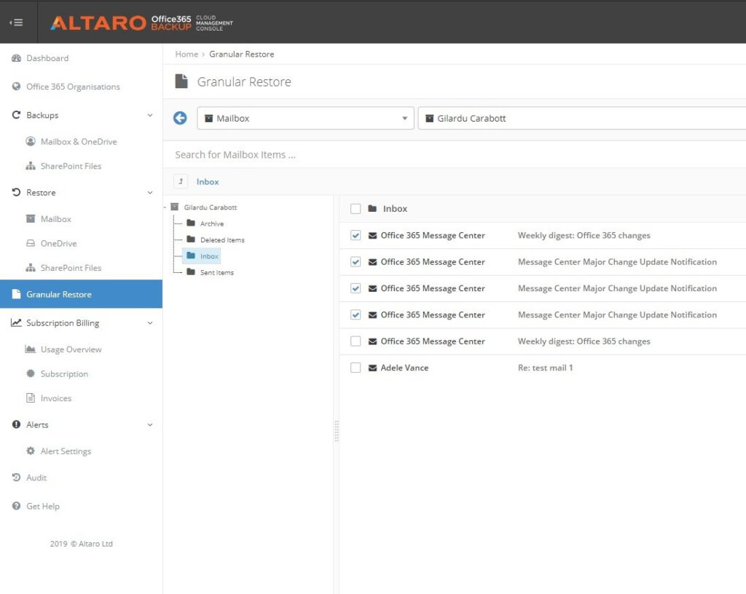Collapse the Restore section chevron
Image resolution: width=746 pixels, height=594 pixels.
pos(150,192)
